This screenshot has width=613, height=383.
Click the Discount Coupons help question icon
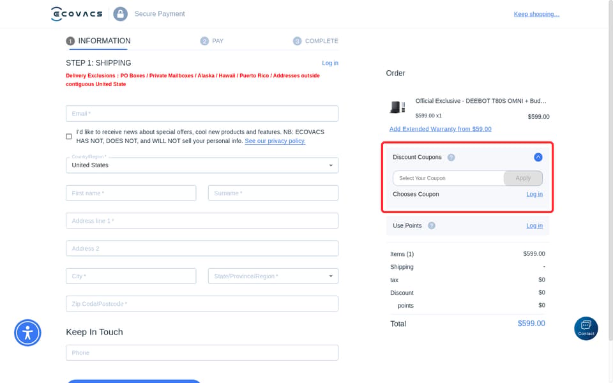point(451,158)
